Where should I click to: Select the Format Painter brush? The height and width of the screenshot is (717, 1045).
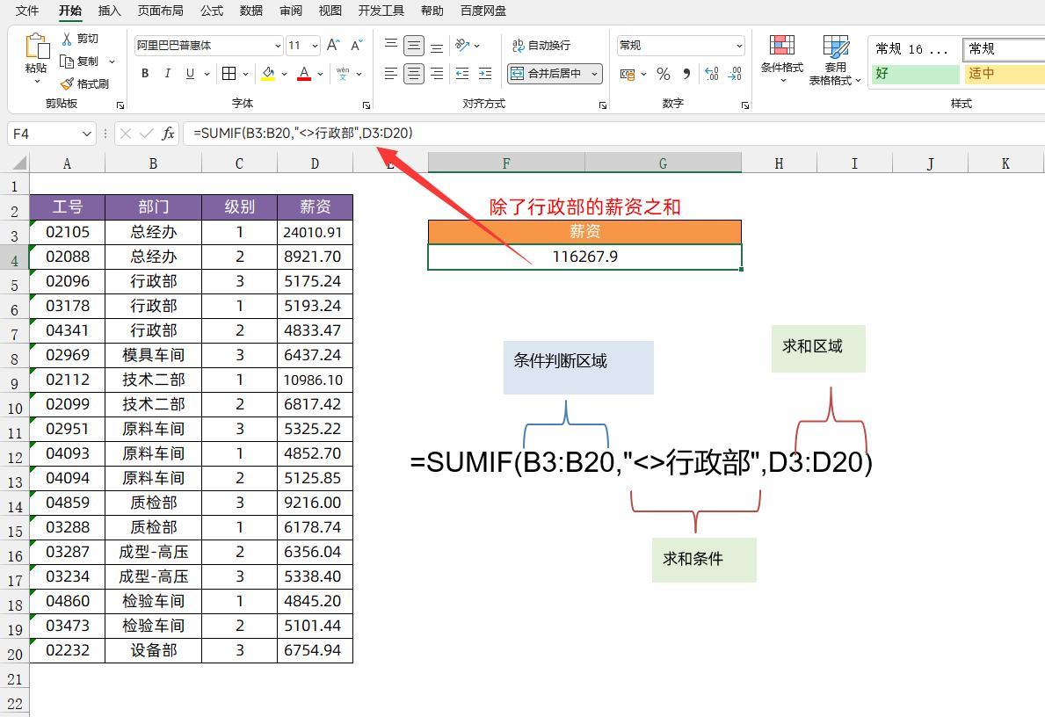[x=67, y=84]
